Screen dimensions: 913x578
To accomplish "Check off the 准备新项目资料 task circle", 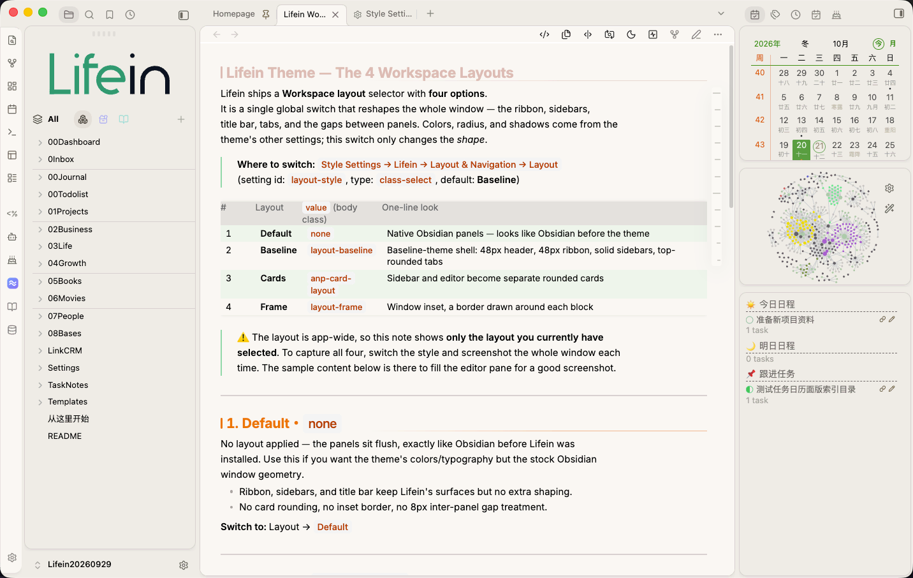I will coord(750,320).
